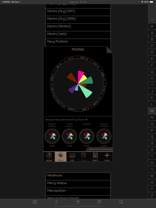Open Martini [Dry] [1930] recipe
The image size is (156, 208).
click(x=78, y=19)
